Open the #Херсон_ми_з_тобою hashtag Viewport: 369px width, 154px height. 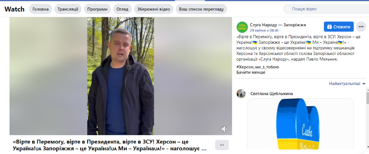click(x=258, y=67)
